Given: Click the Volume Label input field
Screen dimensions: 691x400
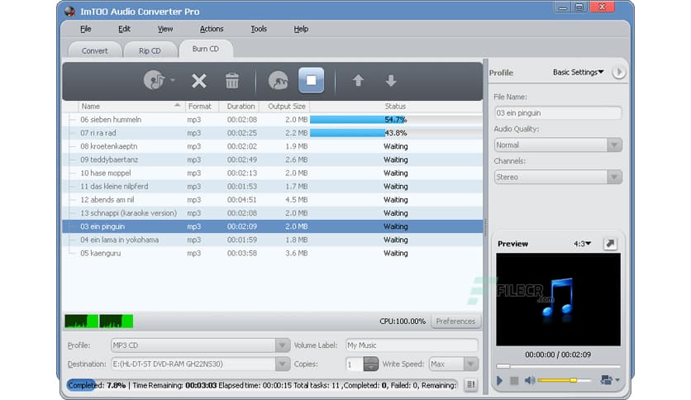Looking at the screenshot, I should [x=412, y=345].
